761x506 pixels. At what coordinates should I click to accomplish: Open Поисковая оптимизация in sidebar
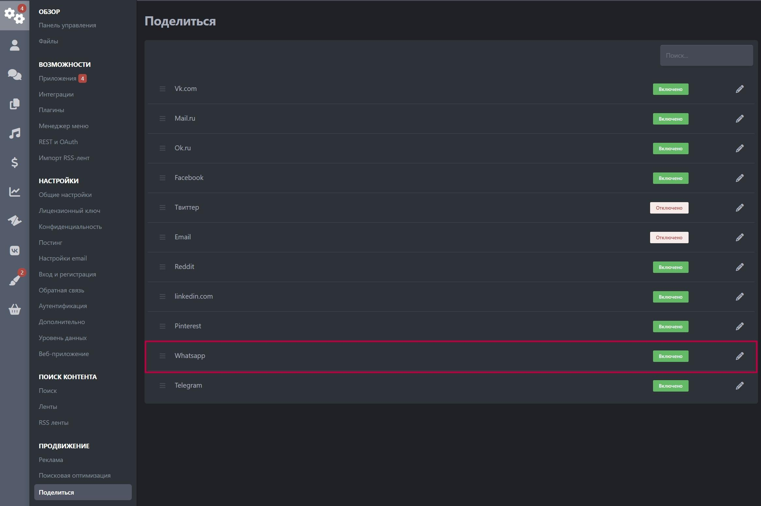[x=74, y=475]
